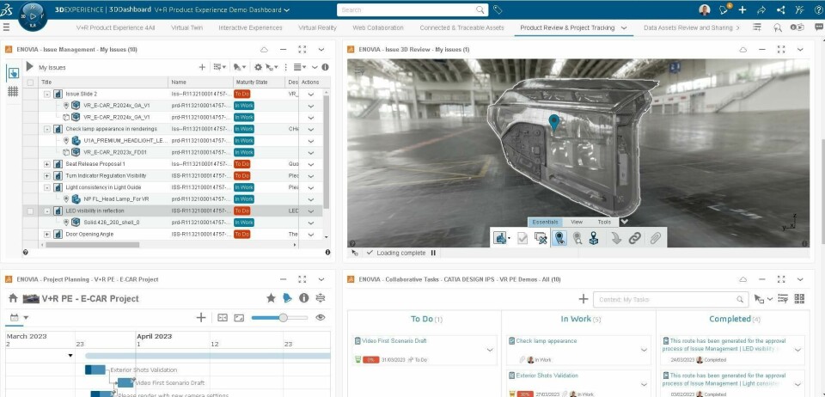Screen dimensions: 825x397
Task: Add a new issue with plus icon
Action: coord(202,67)
